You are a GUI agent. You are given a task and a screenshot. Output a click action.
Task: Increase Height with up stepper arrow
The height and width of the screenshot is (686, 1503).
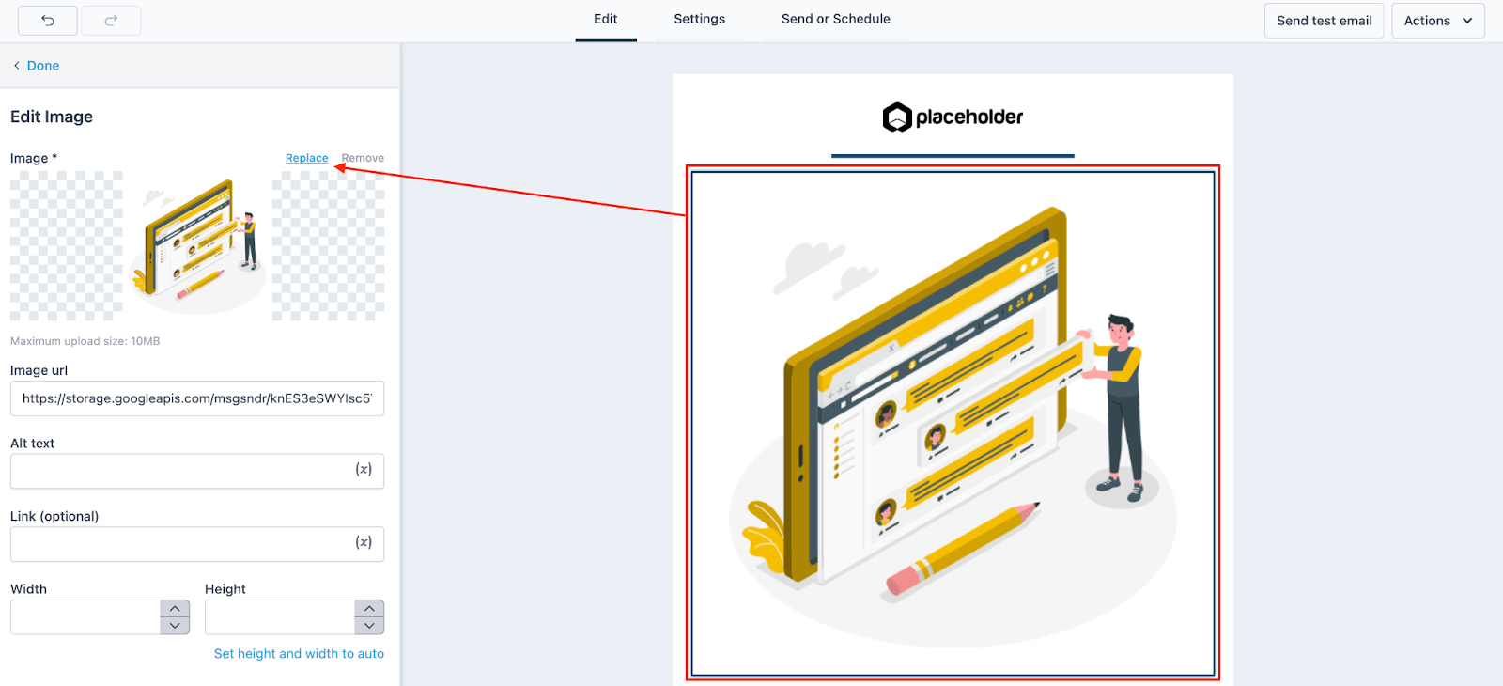(369, 609)
